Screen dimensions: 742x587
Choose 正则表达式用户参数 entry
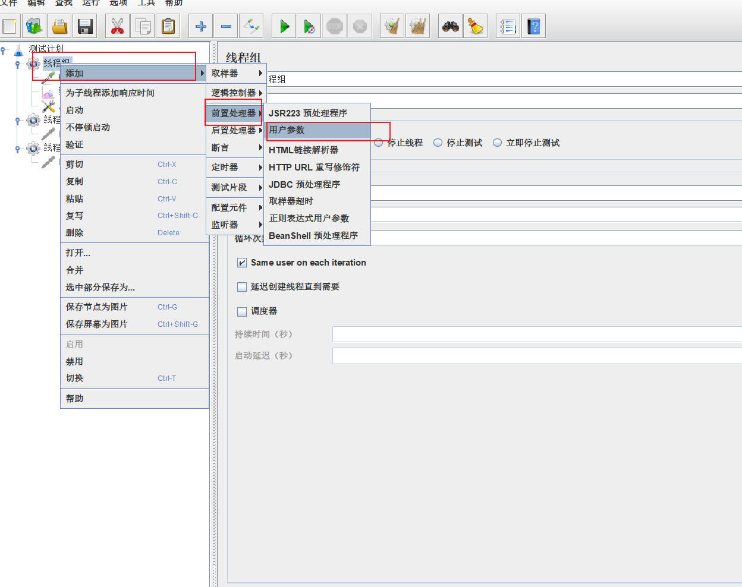317,218
